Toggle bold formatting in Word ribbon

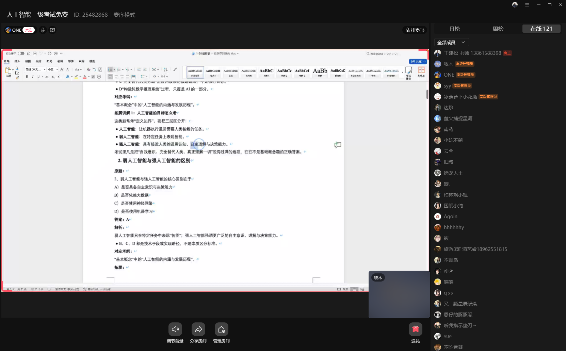click(27, 77)
